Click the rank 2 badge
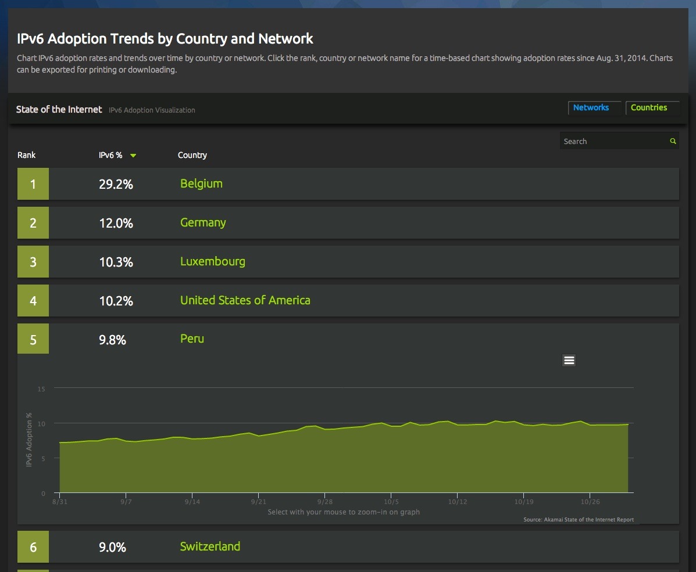This screenshot has width=696, height=572. pyautogui.click(x=33, y=223)
